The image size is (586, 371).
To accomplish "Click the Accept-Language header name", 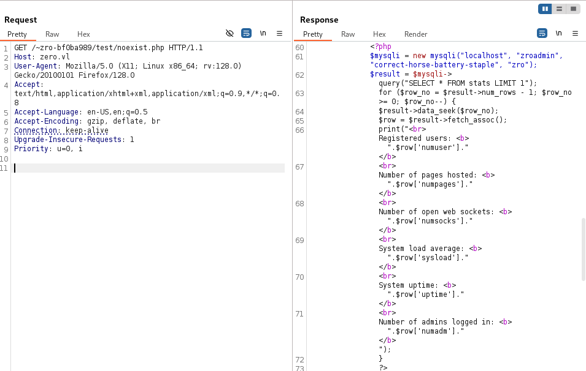I will [x=47, y=112].
